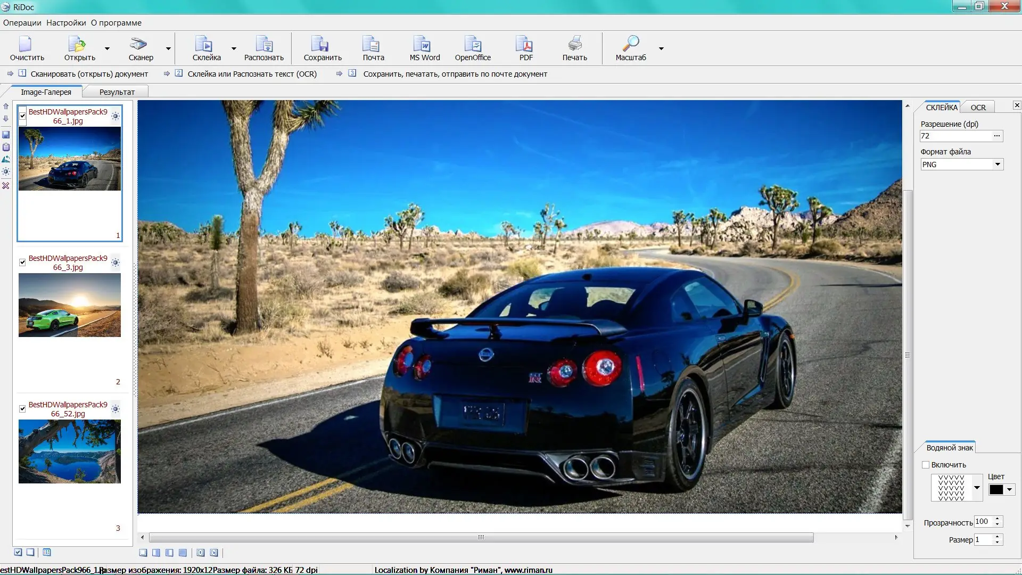
Task: Open the watermark pattern dropdown
Action: tap(977, 488)
